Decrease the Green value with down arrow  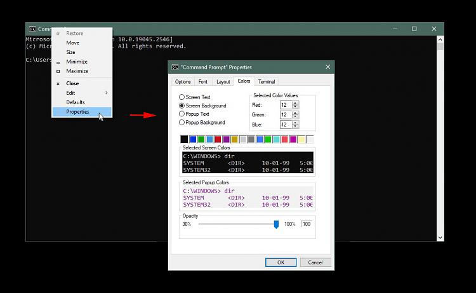coord(295,116)
